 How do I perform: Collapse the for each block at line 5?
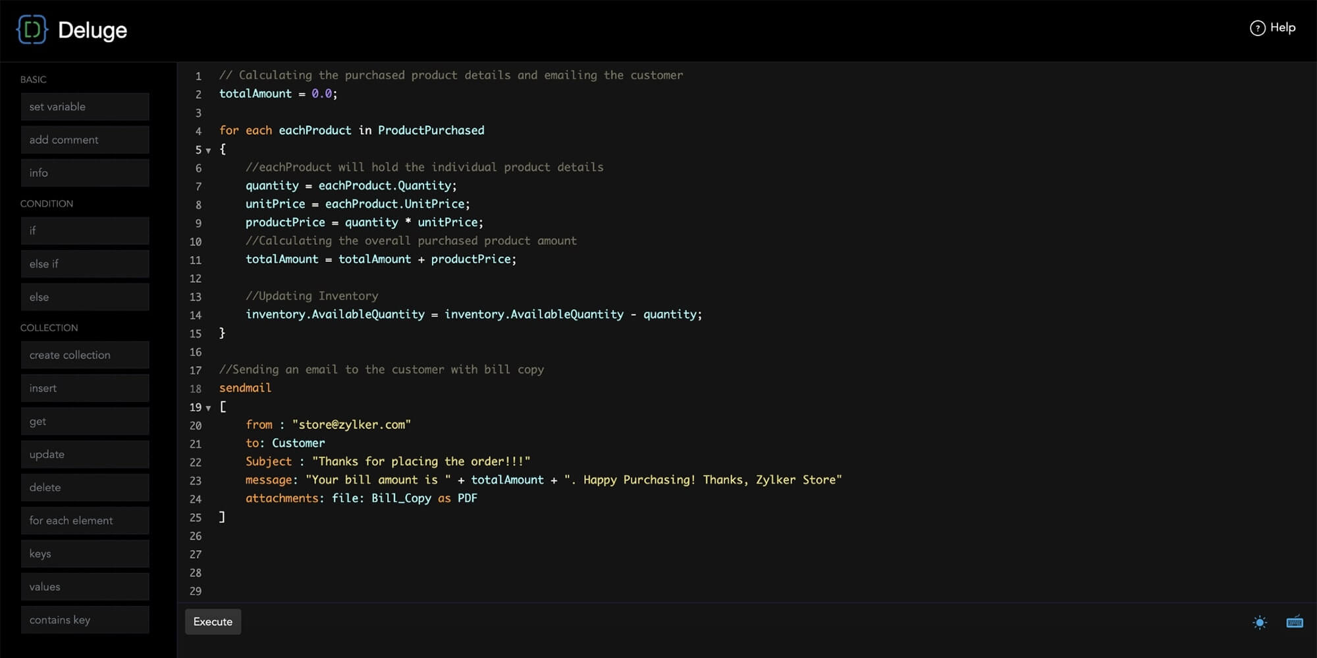209,151
